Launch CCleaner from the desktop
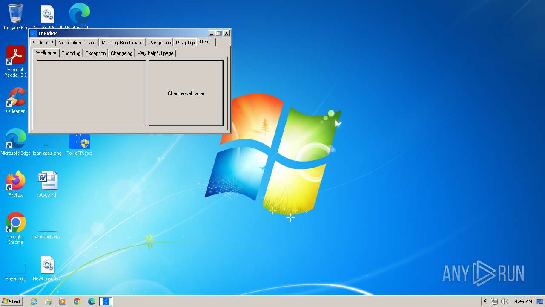545x307 pixels. click(x=15, y=101)
